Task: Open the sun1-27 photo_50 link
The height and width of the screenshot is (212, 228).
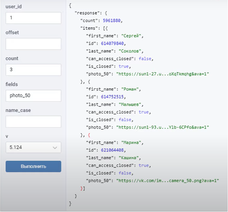Action: pos(163,74)
